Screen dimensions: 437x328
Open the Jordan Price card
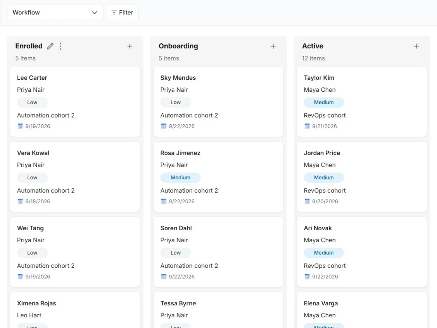pos(362,177)
